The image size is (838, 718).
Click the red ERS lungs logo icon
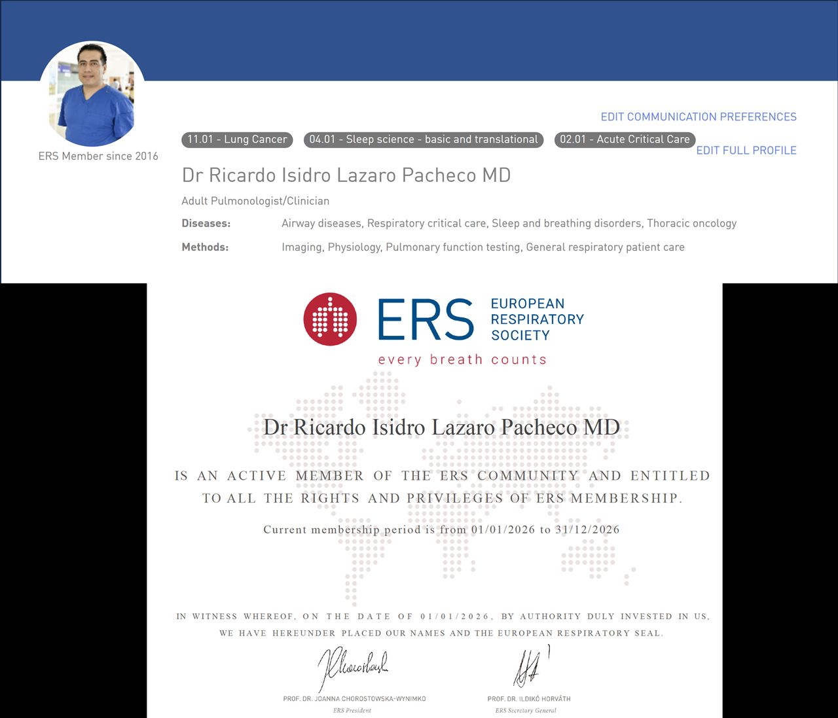(x=330, y=319)
